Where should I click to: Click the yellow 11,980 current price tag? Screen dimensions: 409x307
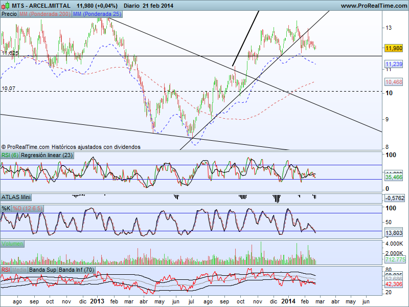[x=394, y=48]
